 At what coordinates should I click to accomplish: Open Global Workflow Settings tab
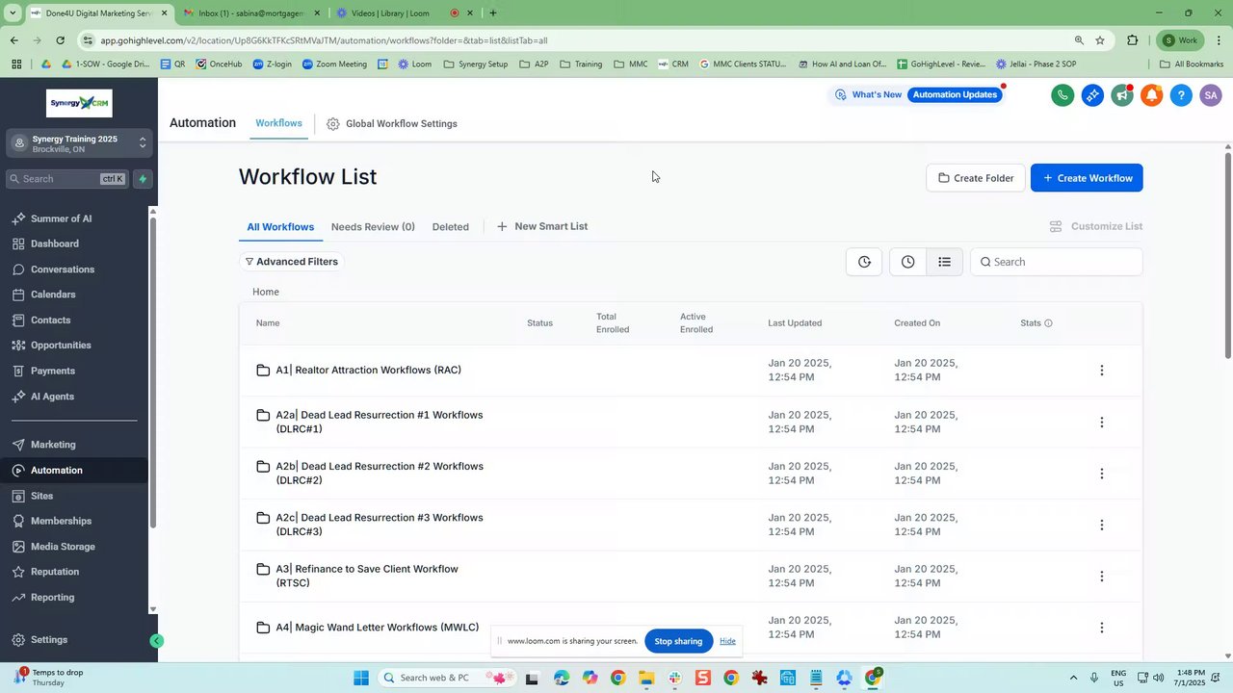click(392, 124)
